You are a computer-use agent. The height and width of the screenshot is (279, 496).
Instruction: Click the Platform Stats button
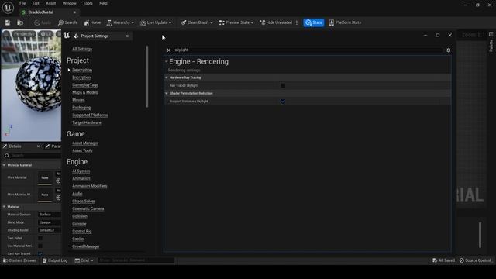(345, 22)
